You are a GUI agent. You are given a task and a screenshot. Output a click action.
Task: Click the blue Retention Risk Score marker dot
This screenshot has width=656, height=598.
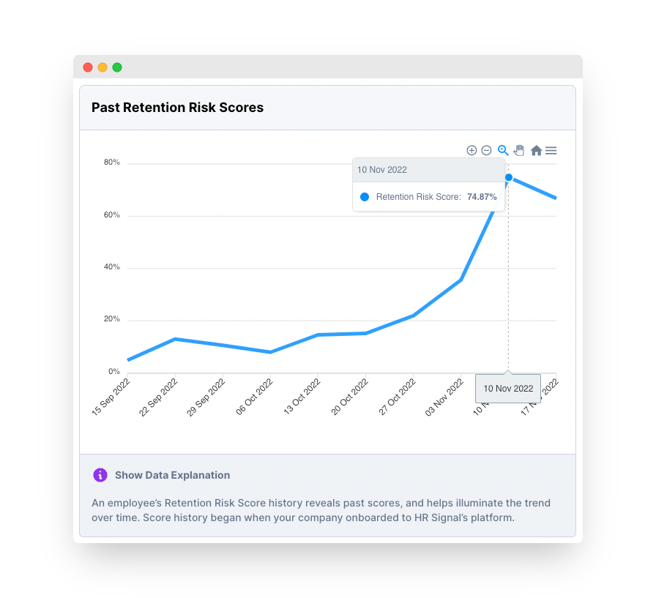pos(365,197)
